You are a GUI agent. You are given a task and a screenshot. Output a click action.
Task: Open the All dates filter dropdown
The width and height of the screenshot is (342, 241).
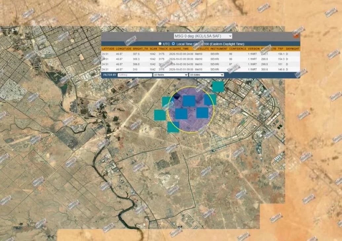[x=206, y=75]
